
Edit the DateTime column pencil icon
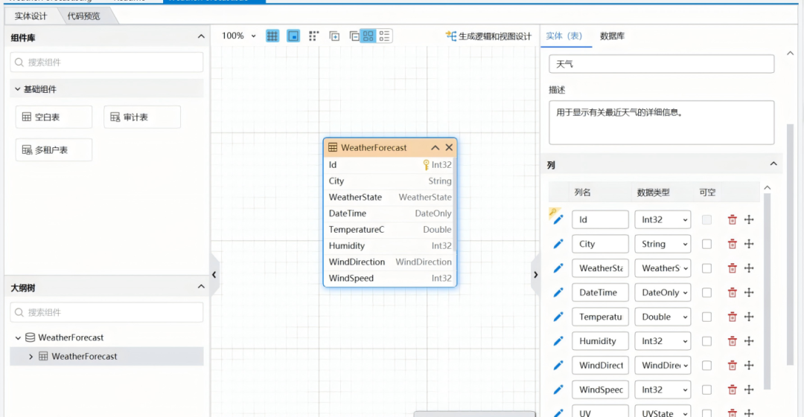558,293
